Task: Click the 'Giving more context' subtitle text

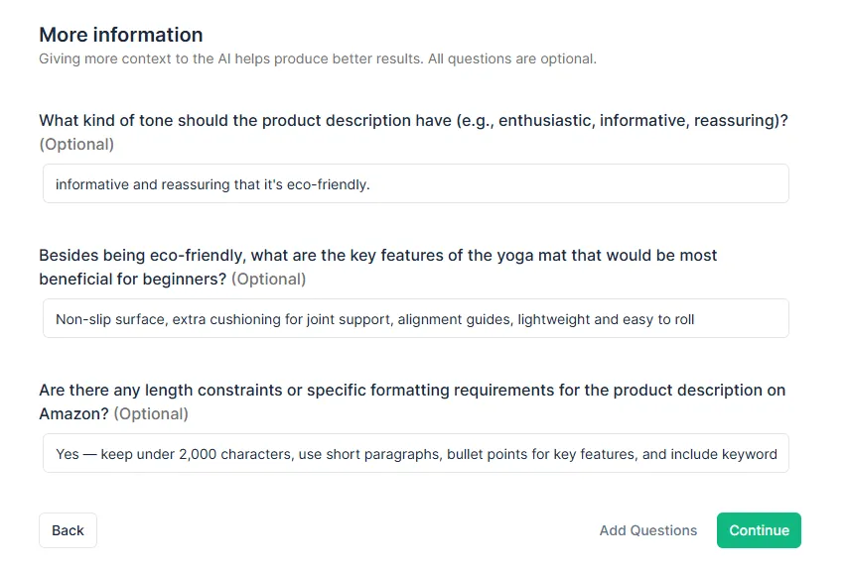Action: tap(317, 58)
